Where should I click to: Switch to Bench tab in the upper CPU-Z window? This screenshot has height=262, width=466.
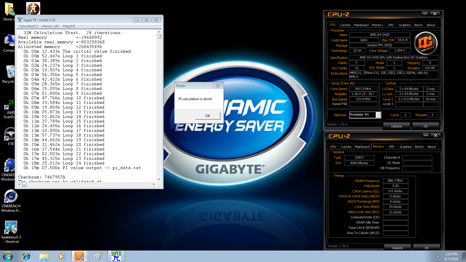point(419,25)
